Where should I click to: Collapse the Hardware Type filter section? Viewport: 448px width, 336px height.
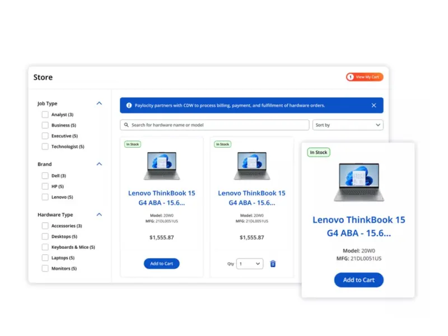[99, 214]
